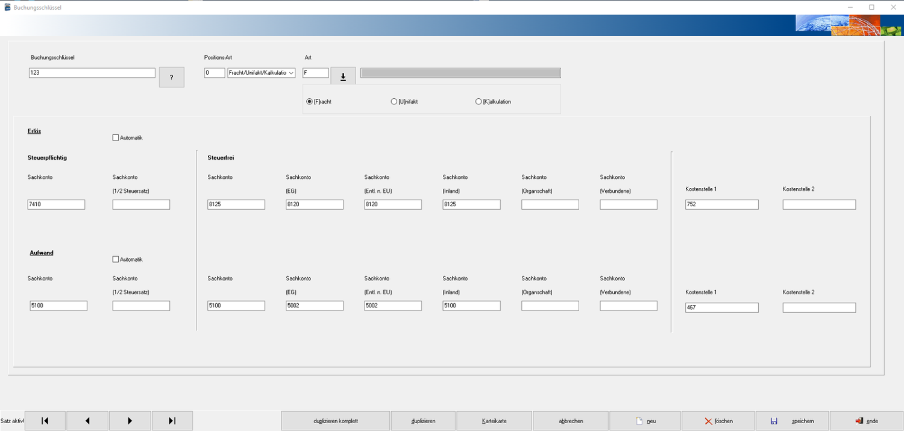Enable Automatik checkbox under Aufwand
The width and height of the screenshot is (904, 431).
tap(116, 259)
